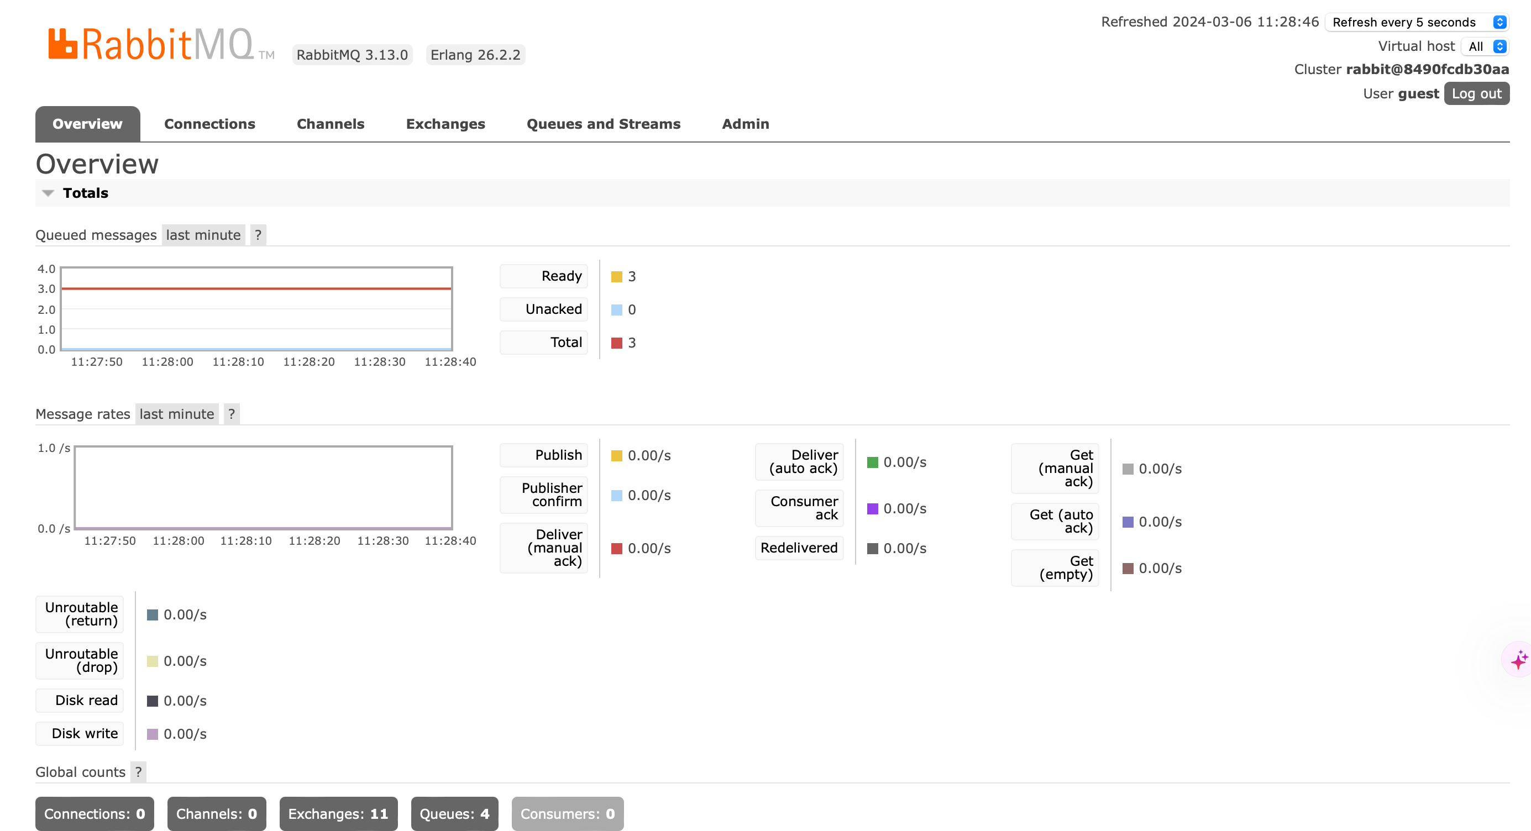The image size is (1531, 831).
Task: Click the Connections tab navigation item
Action: pyautogui.click(x=210, y=124)
